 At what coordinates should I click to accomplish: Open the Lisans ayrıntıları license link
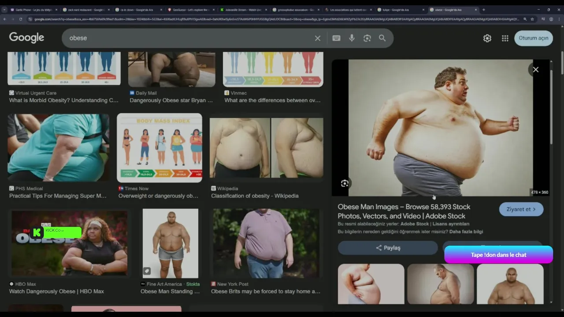(x=451, y=224)
